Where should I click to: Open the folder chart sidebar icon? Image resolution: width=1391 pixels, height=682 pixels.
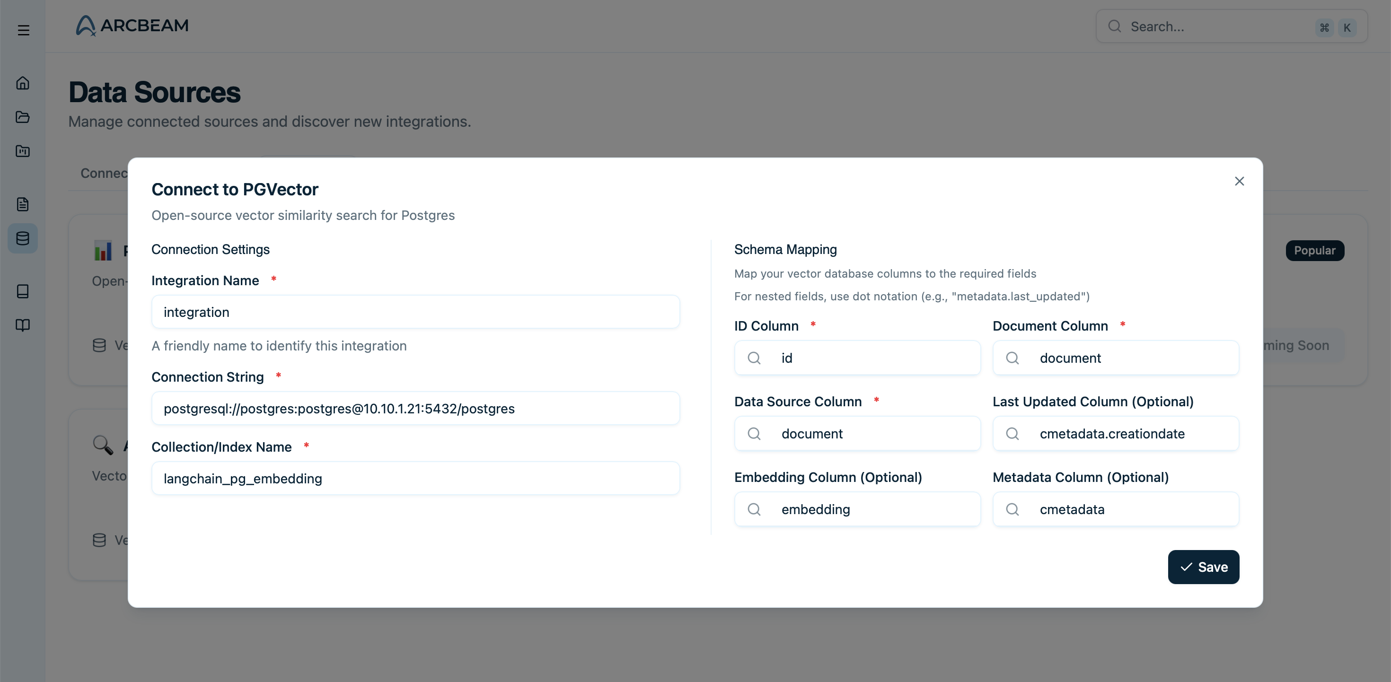(23, 151)
